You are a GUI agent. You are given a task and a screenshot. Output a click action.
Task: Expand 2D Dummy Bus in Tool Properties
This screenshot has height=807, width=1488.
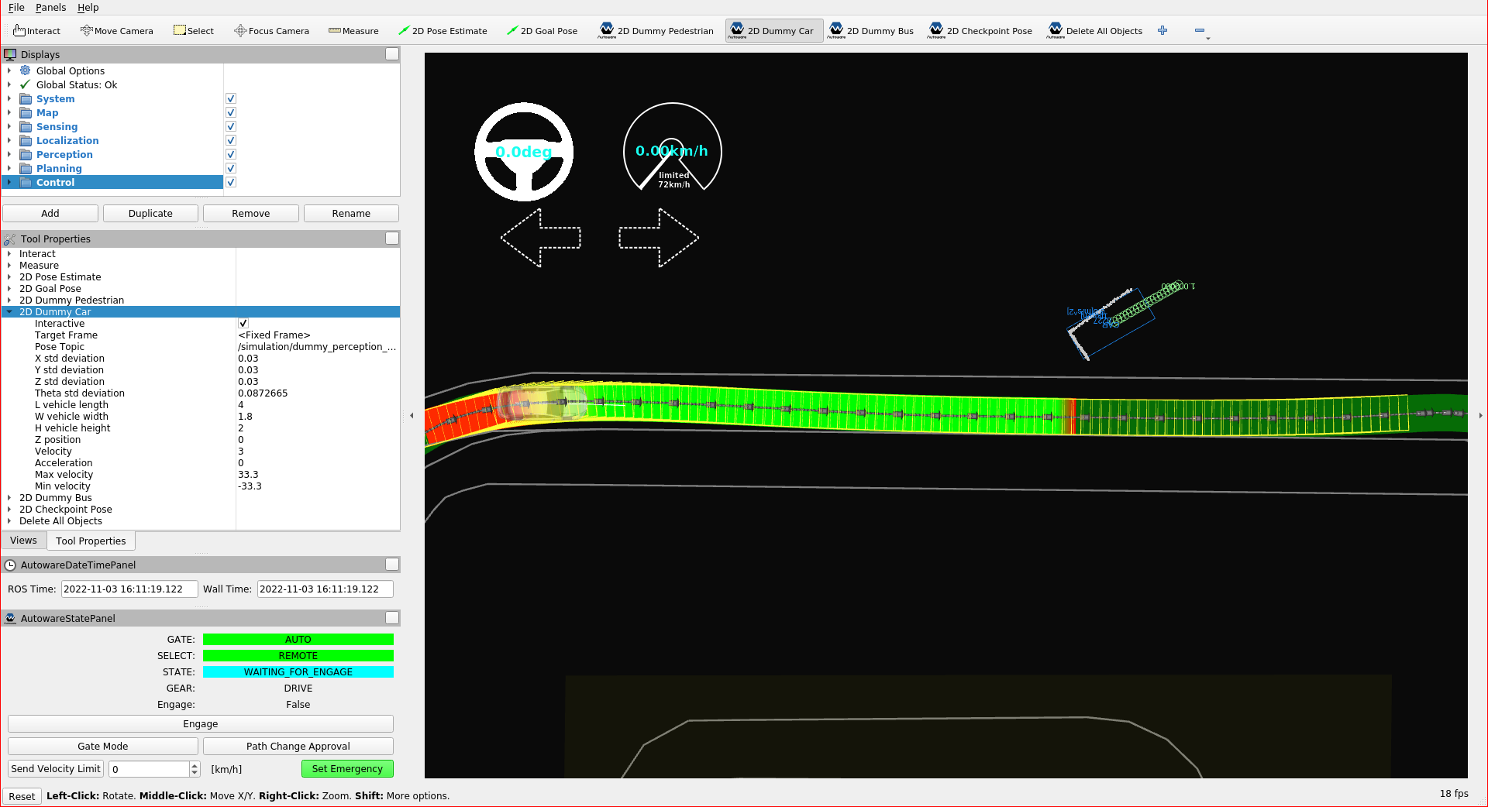10,497
